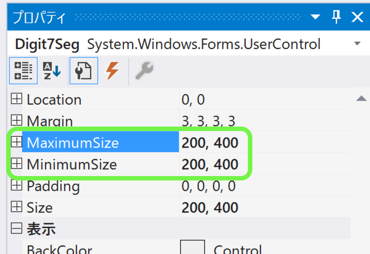Screen dimensions: 370x254
Task: Expand the Size property
Action: (16, 207)
